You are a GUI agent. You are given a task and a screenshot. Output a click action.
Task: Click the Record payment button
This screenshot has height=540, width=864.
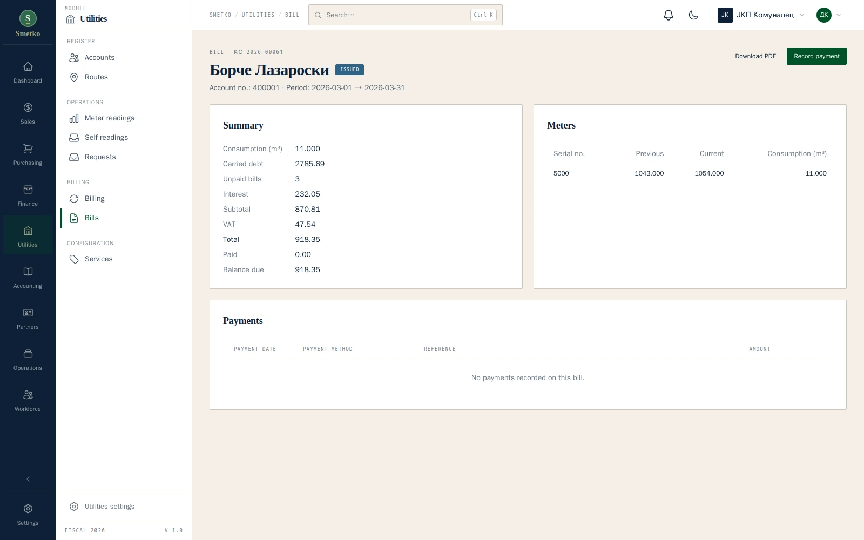[x=816, y=56]
